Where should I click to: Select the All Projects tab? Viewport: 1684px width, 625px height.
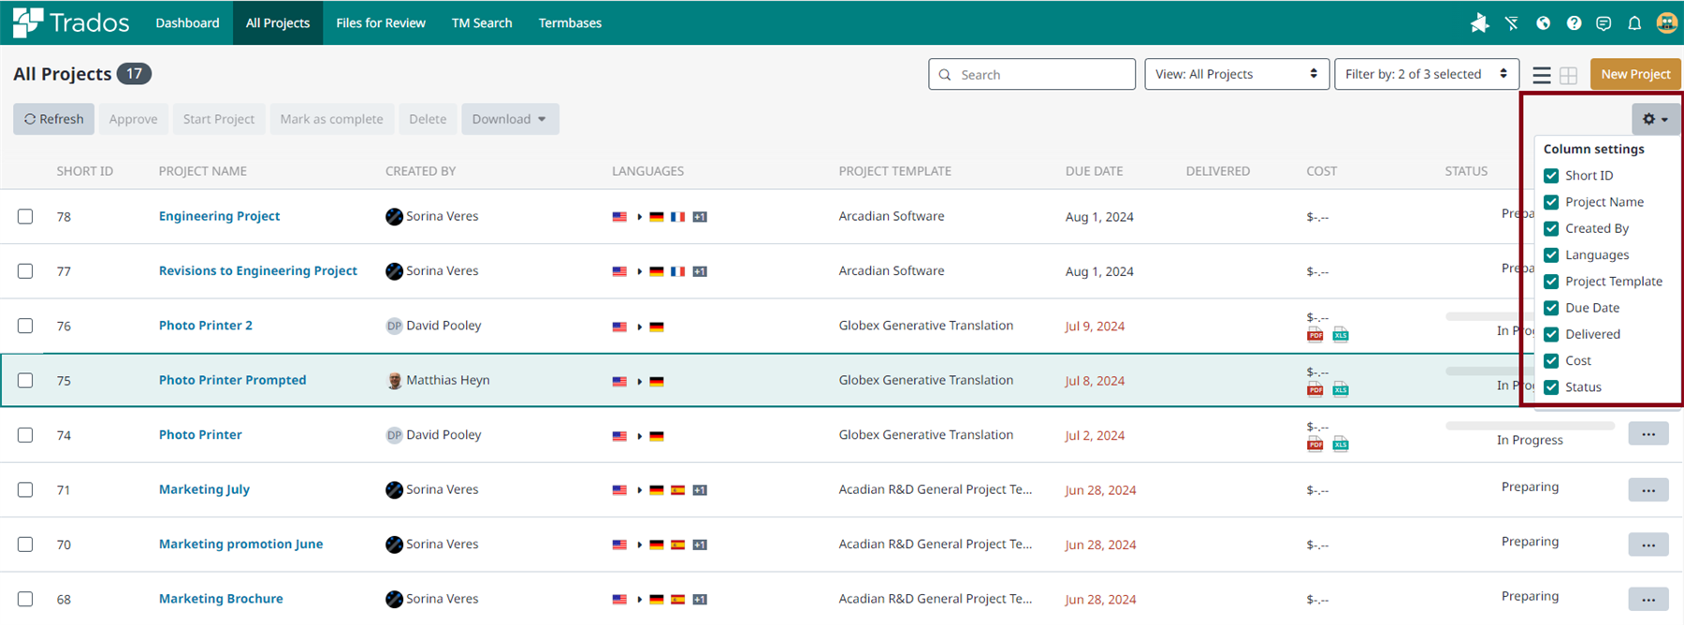[278, 22]
